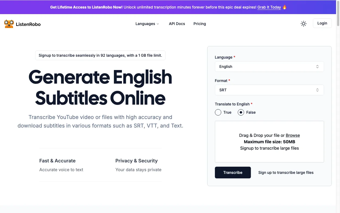Screen dimensions: 340x213
Task: Open the Languages menu chevron
Action: [158, 24]
